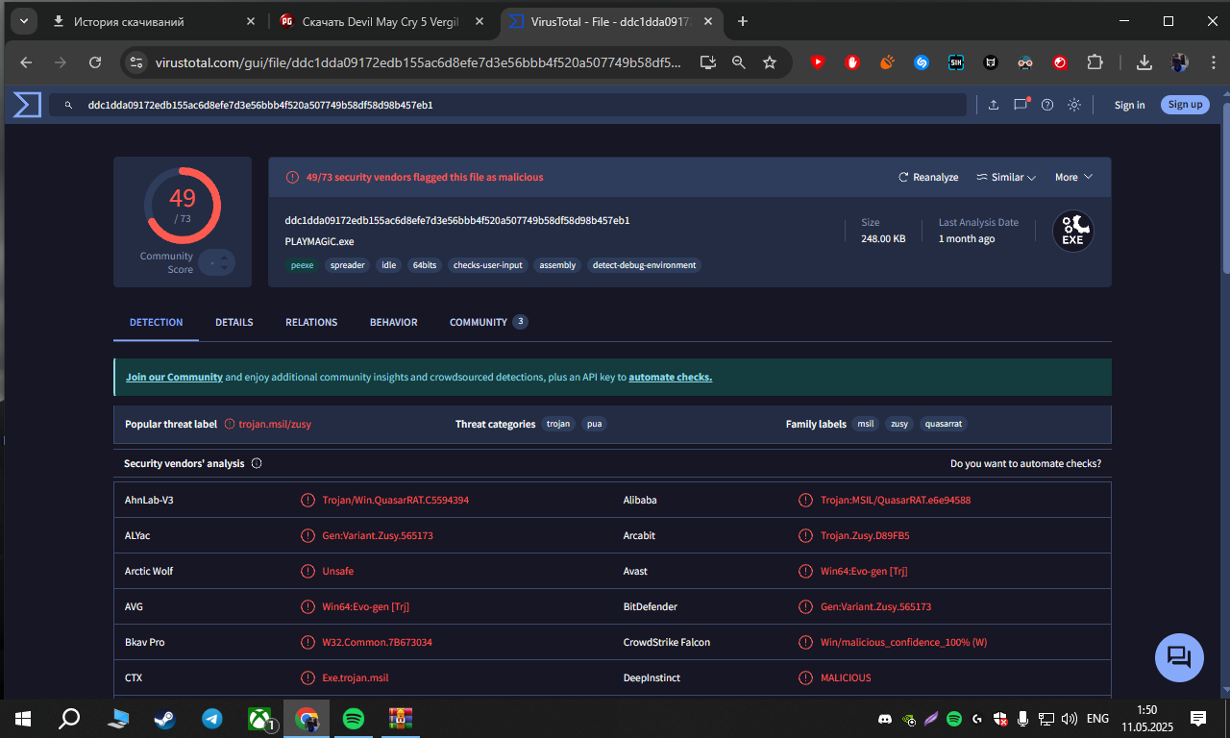Click the install app icon in address bar
This screenshot has width=1230, height=738.
coord(708,62)
